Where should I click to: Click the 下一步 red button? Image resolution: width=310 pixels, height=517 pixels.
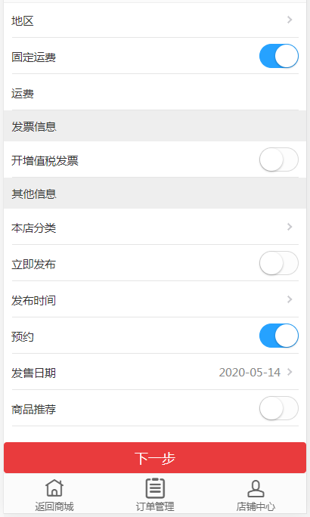155,457
